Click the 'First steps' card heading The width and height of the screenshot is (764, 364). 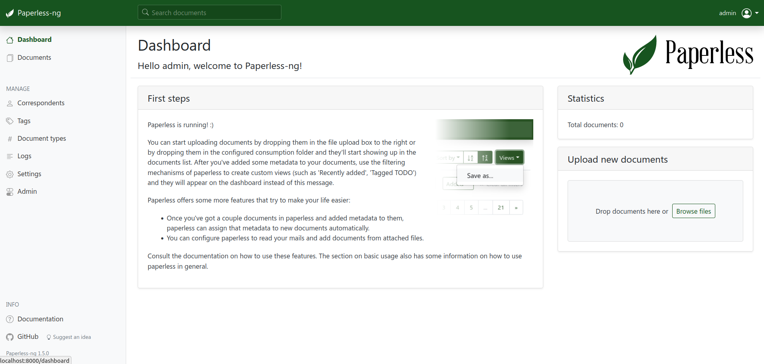click(168, 98)
